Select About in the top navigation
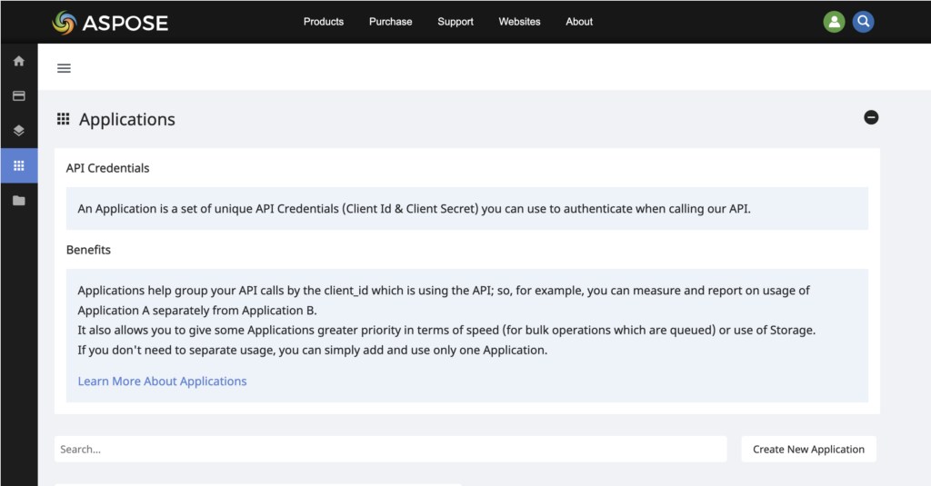Viewport: 931px width, 486px height. click(x=579, y=22)
